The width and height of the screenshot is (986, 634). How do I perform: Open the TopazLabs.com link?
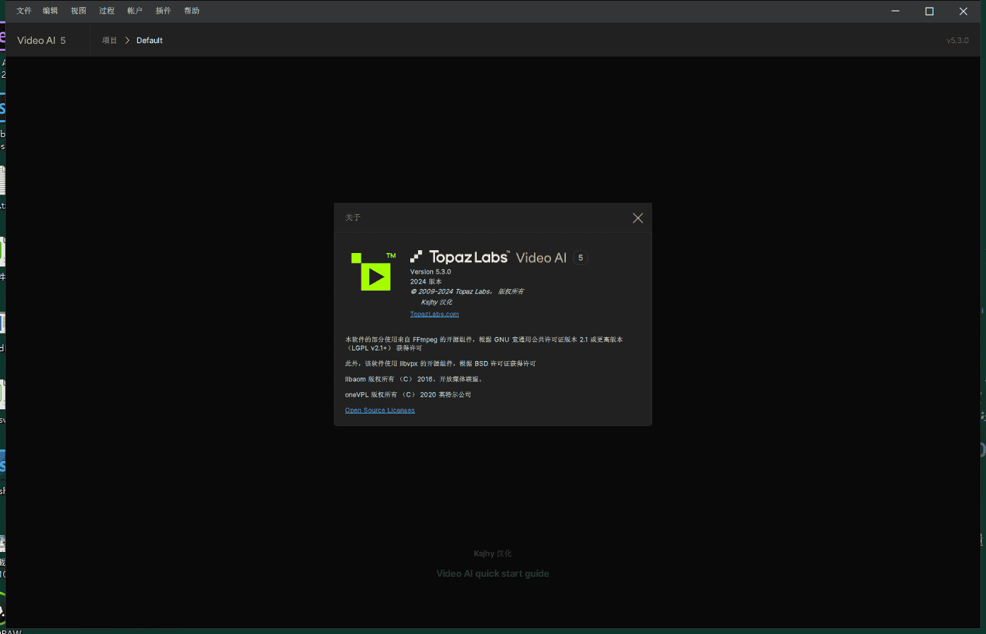tap(434, 315)
